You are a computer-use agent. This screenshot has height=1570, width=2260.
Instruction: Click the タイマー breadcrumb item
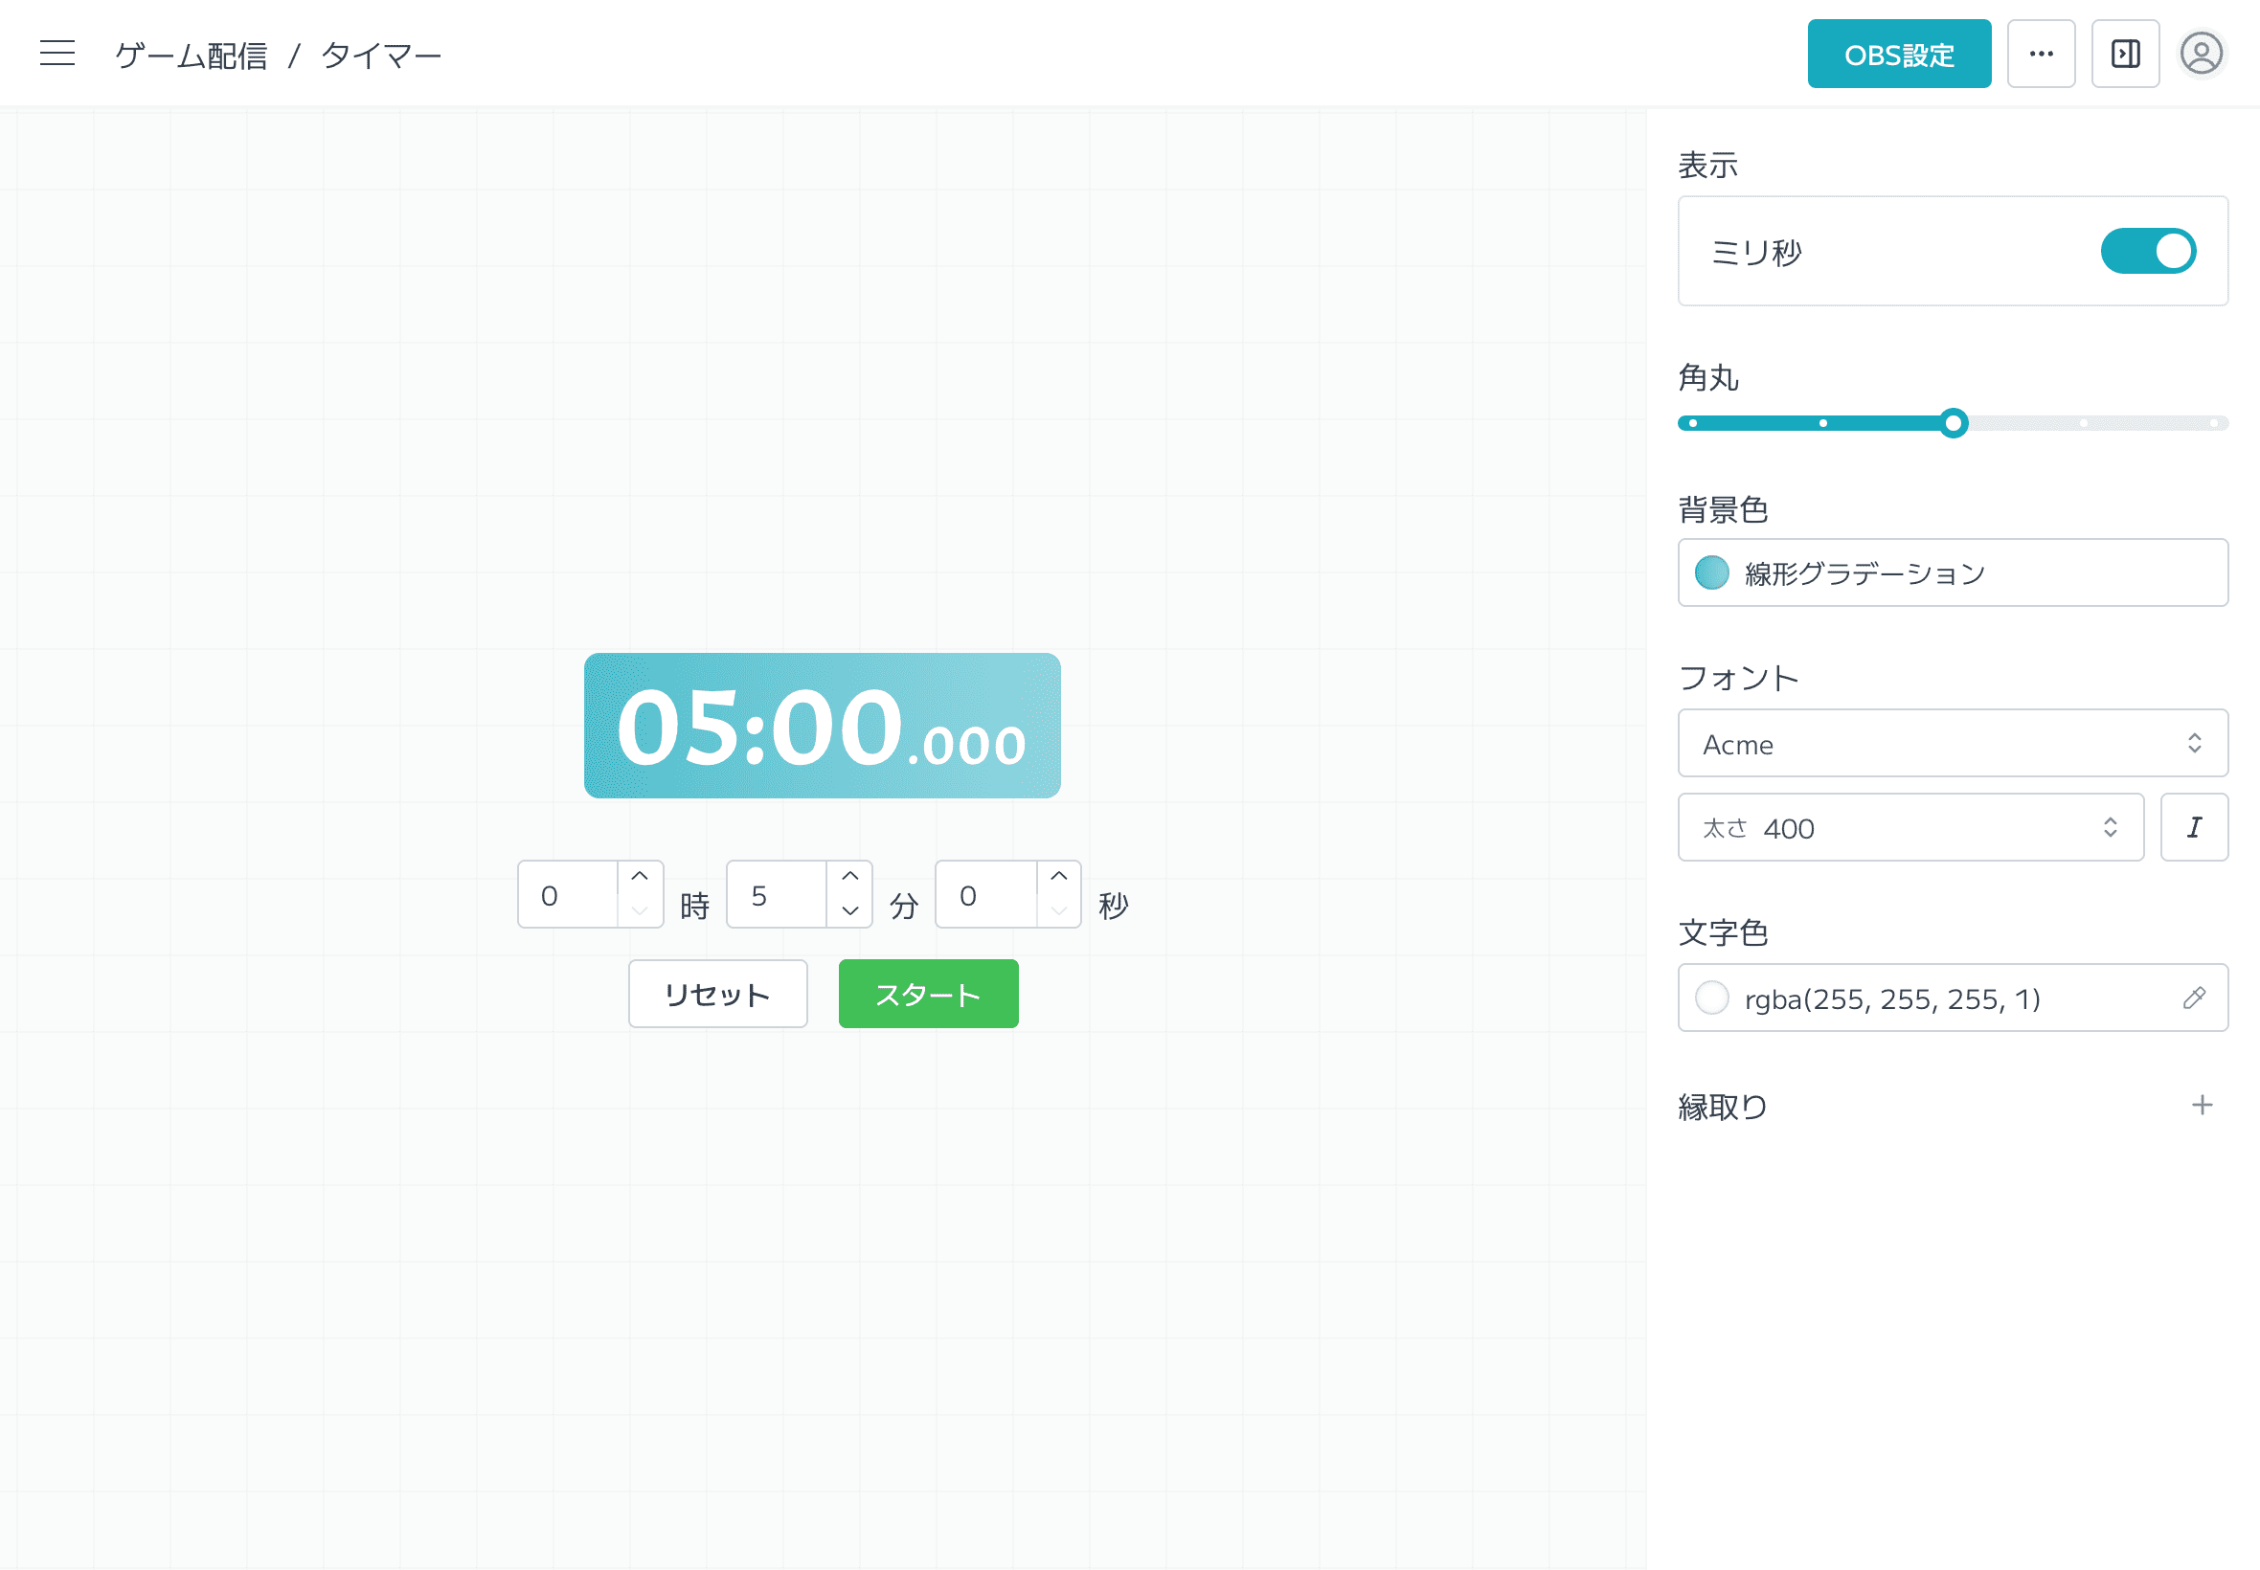[x=382, y=56]
